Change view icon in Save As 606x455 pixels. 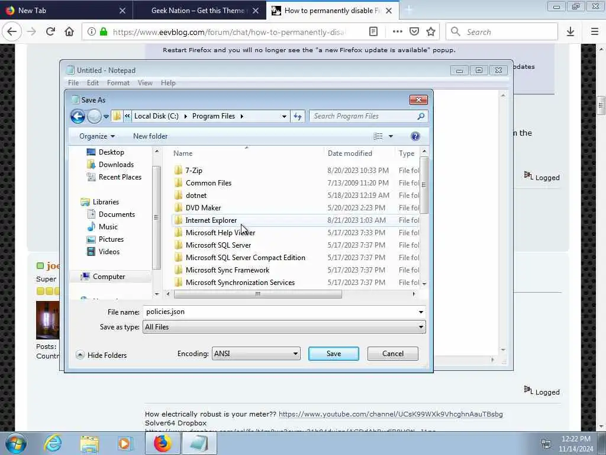click(x=378, y=136)
